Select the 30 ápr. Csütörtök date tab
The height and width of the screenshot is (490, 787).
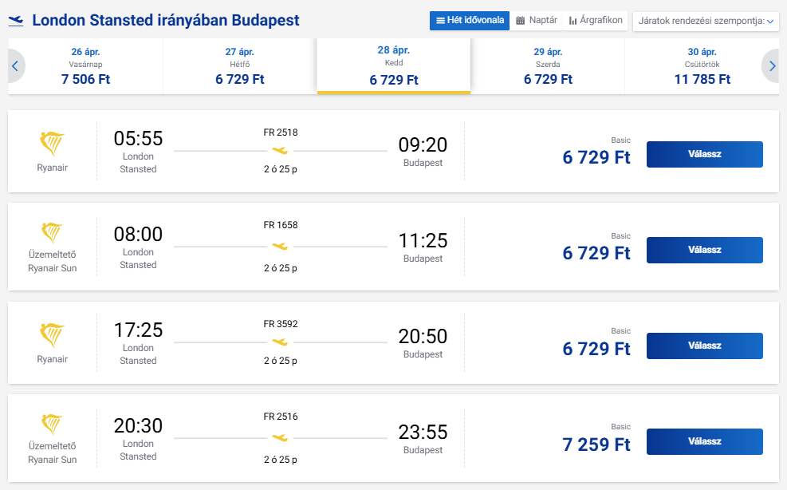pyautogui.click(x=702, y=66)
